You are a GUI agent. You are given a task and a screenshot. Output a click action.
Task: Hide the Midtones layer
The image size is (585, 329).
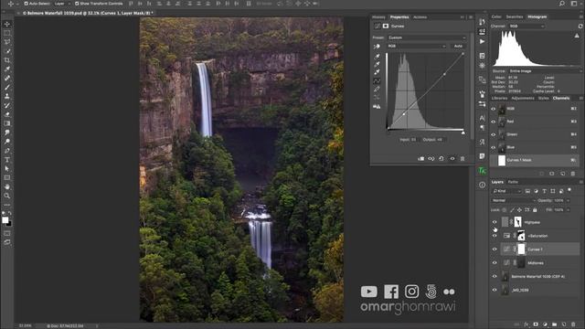(495, 262)
